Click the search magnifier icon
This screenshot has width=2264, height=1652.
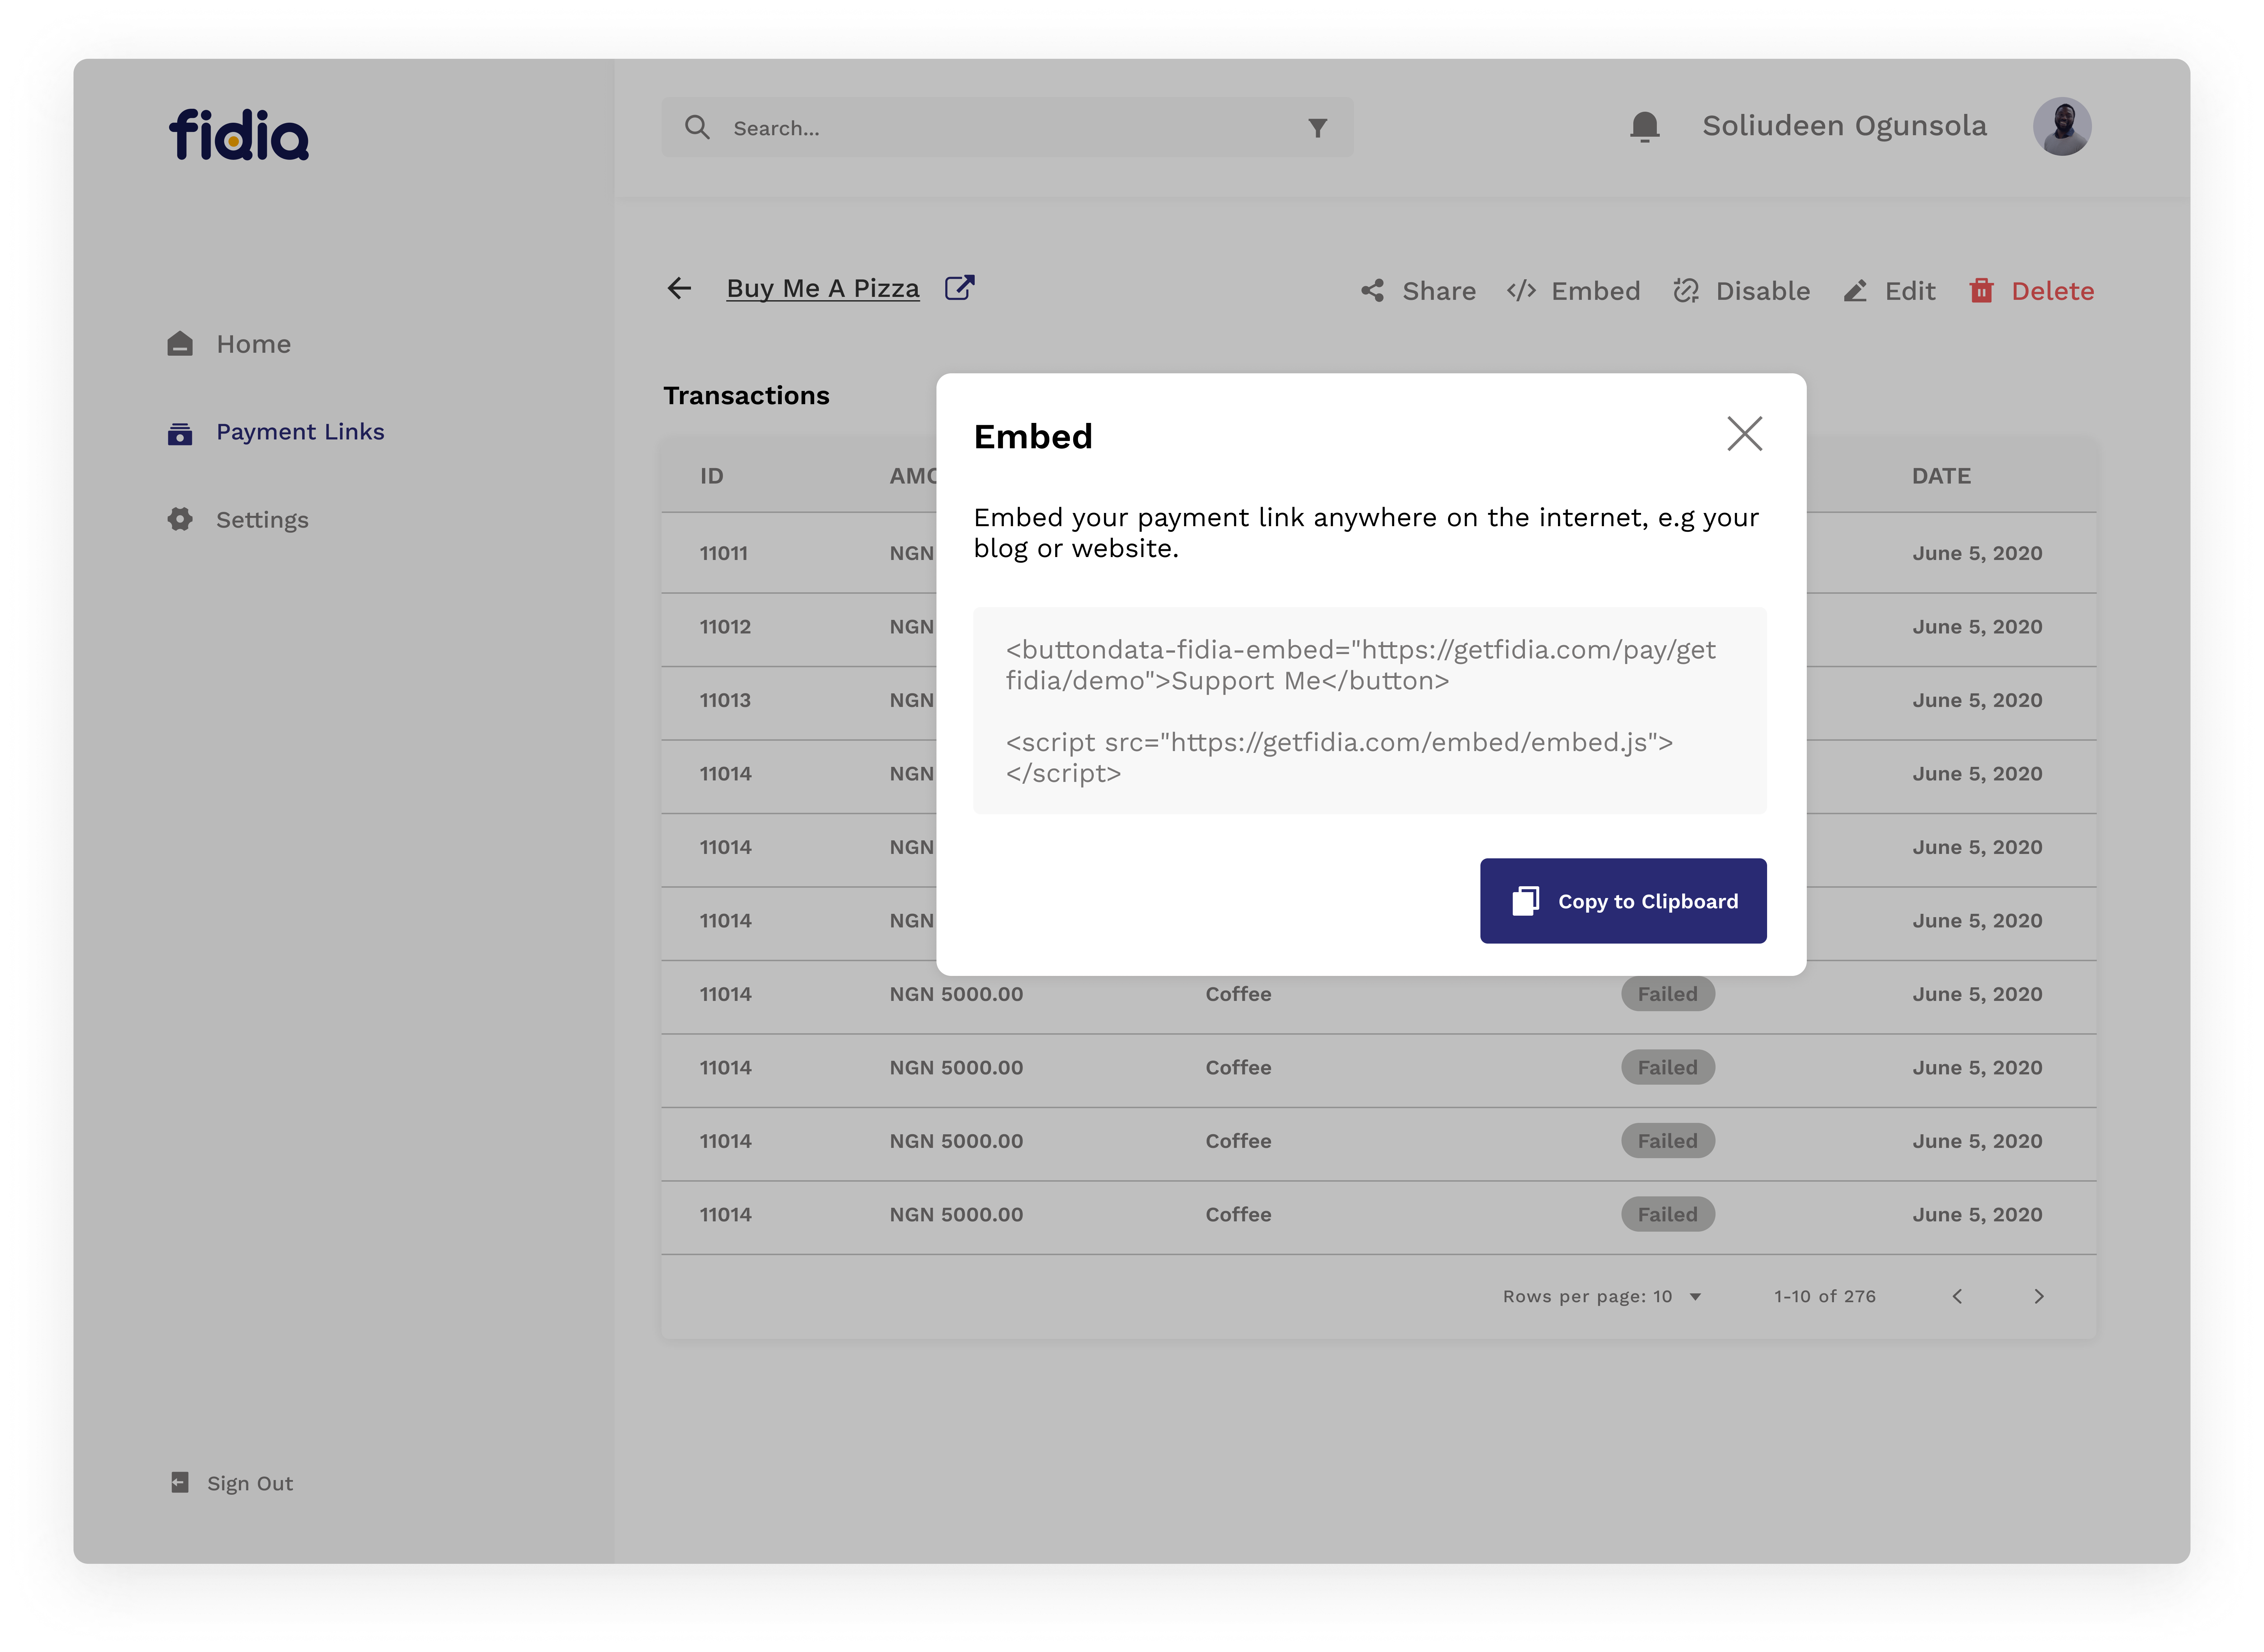697,127
